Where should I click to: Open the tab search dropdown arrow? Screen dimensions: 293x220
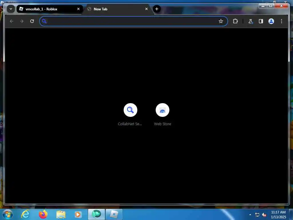pos(11,9)
